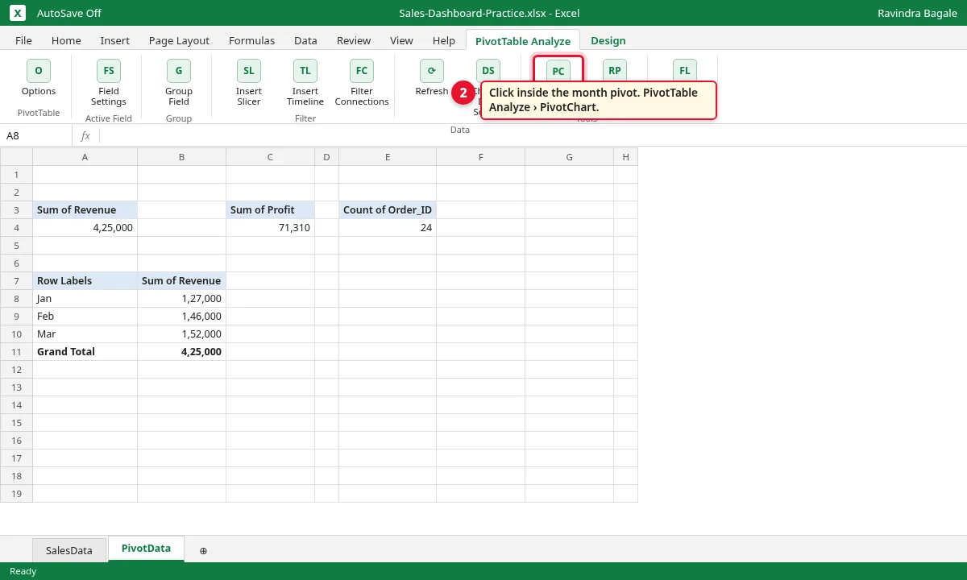Select column E header
This screenshot has height=580, width=967.
(x=388, y=157)
